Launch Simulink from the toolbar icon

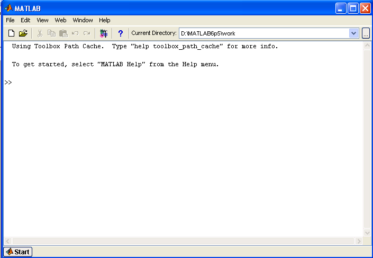(104, 33)
